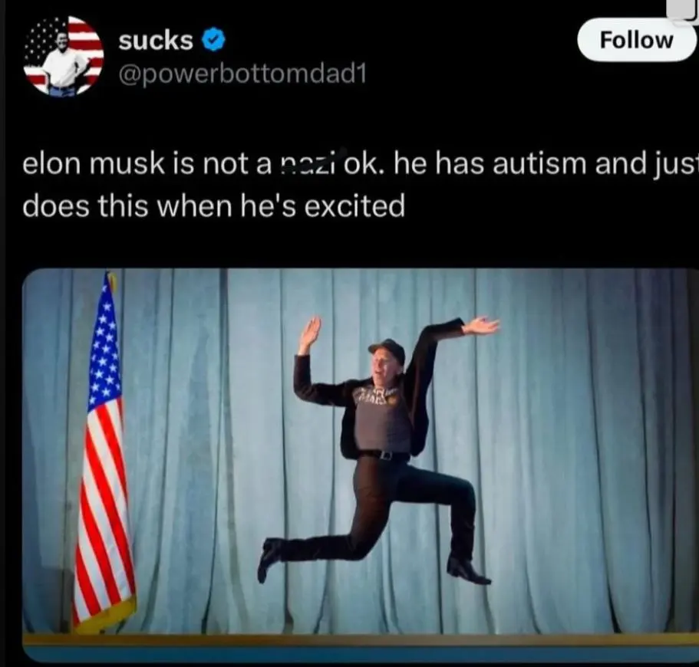Follow this account with the Follow button
The width and height of the screenshot is (699, 667).
click(x=637, y=40)
